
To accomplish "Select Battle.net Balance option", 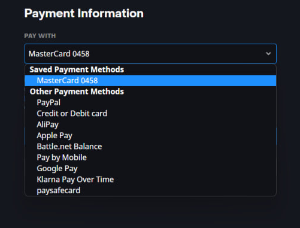I will tap(150, 147).
